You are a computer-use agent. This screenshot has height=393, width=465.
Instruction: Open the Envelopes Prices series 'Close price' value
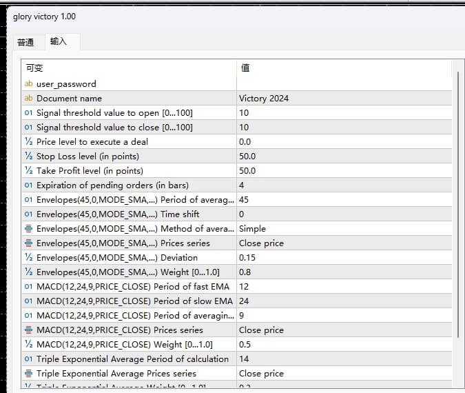click(x=343, y=243)
